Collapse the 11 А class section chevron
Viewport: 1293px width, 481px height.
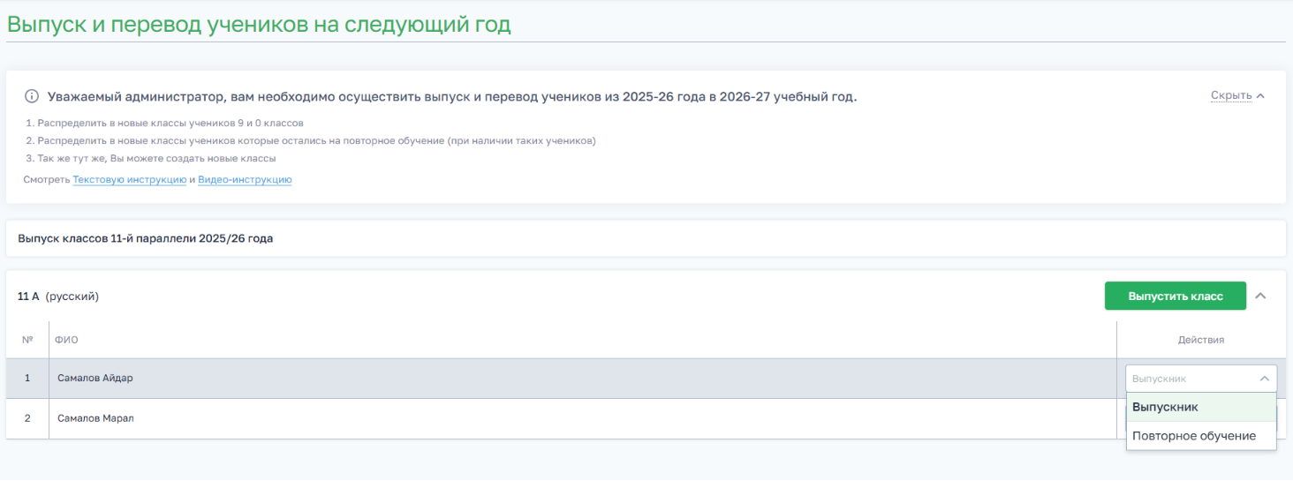coord(1261,296)
